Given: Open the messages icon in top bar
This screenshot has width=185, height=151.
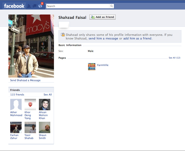Looking at the screenshot, I should [x=34, y=6].
